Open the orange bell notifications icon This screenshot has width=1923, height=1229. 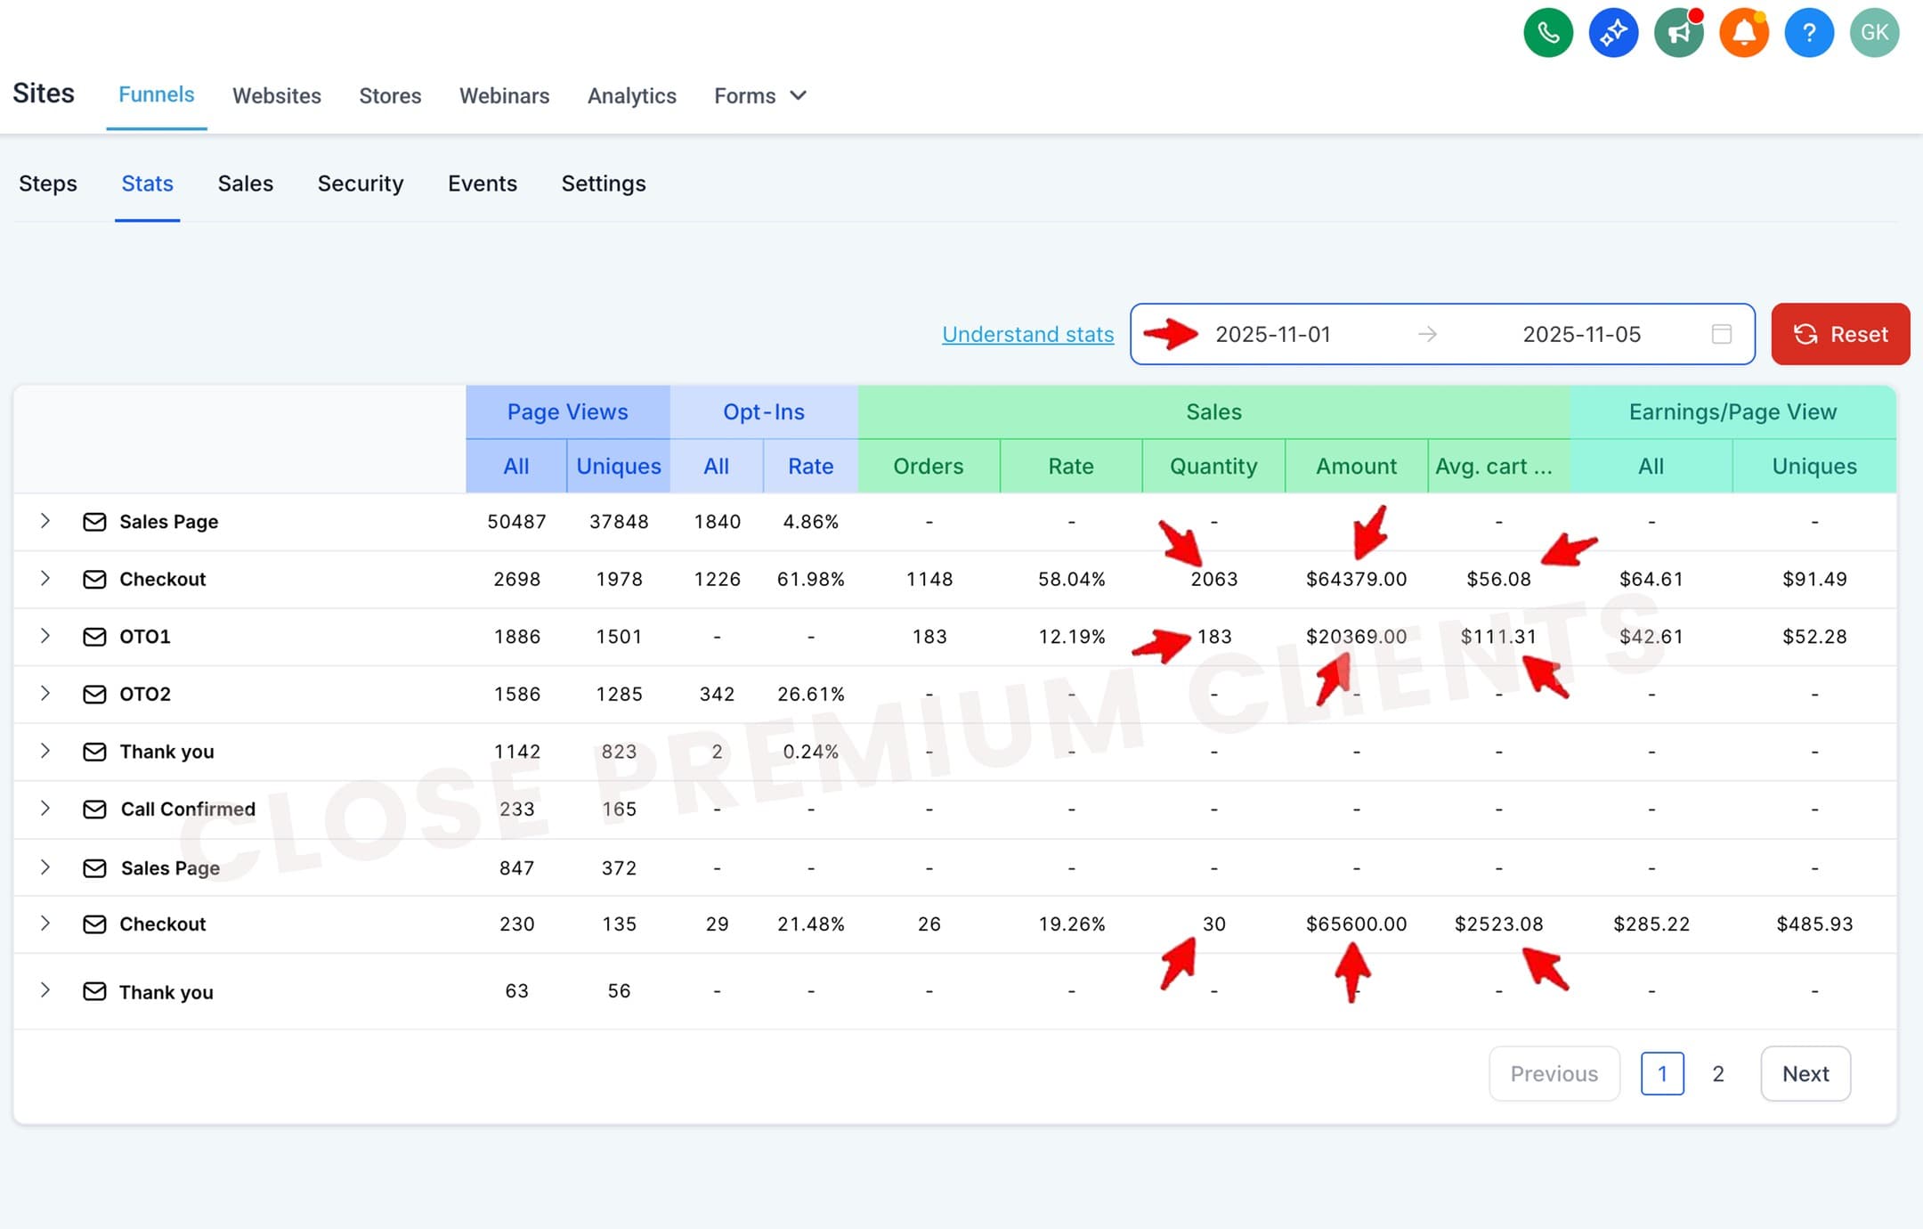(x=1743, y=33)
